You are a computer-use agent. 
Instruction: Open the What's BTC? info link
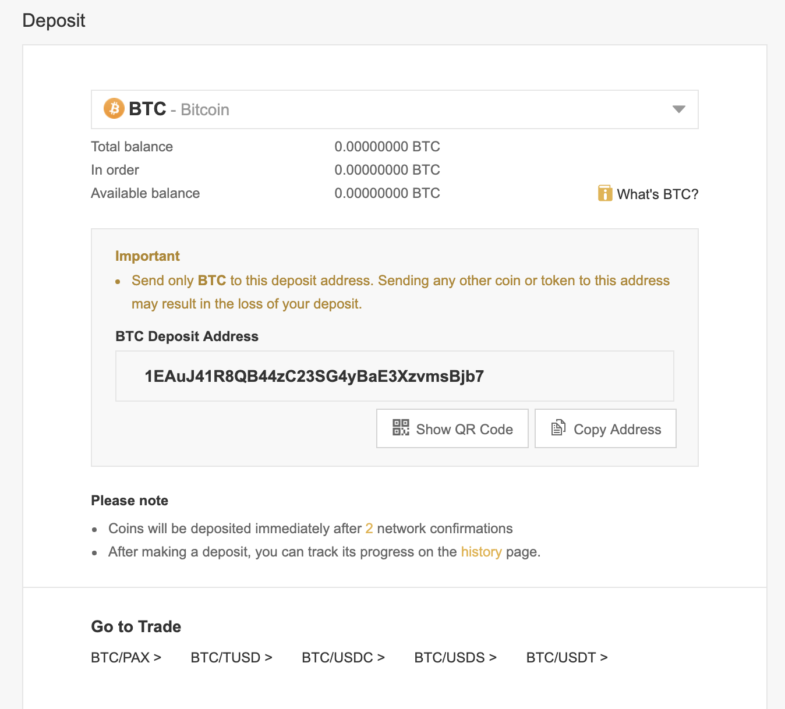tap(657, 194)
